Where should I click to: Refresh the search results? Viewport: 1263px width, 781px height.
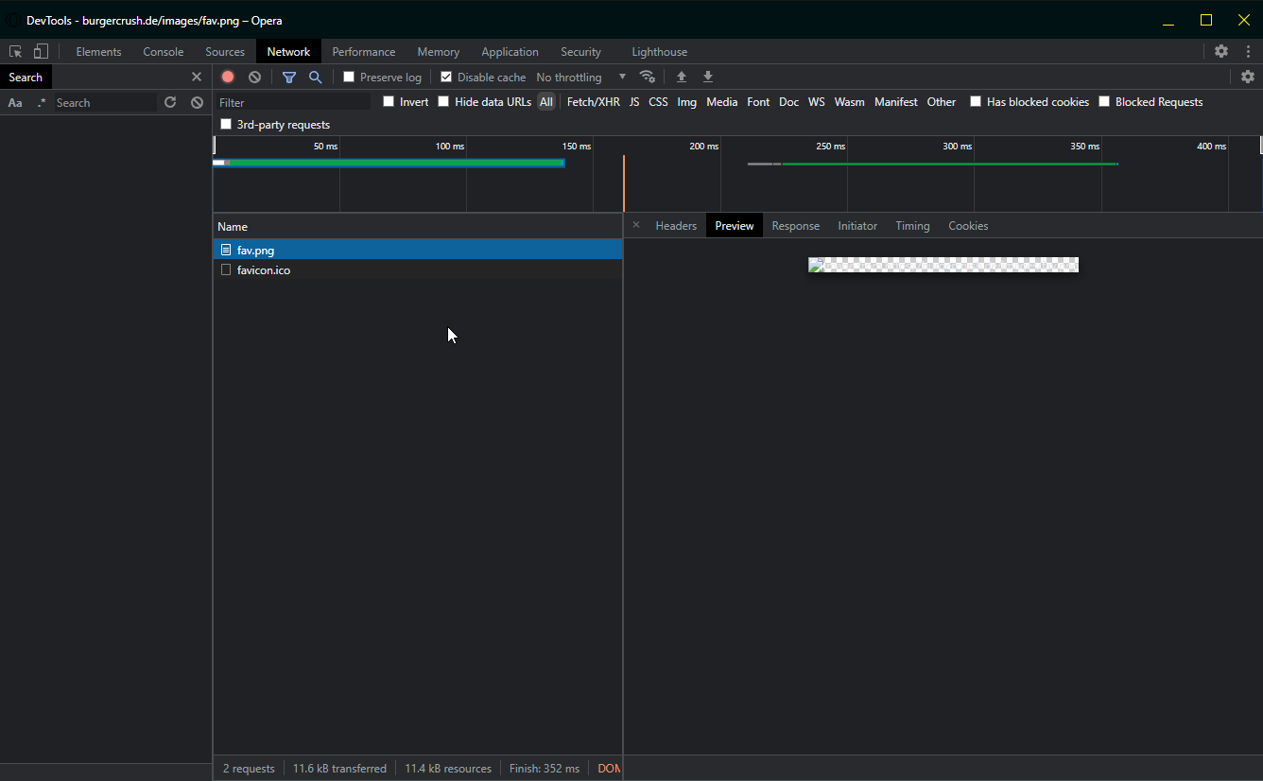tap(170, 102)
